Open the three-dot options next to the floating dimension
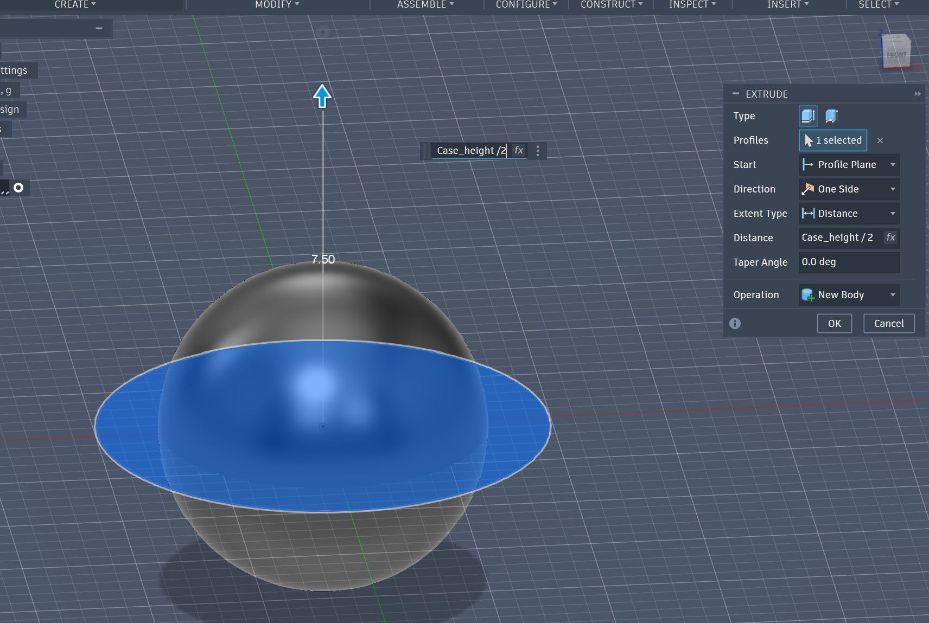This screenshot has width=929, height=623. 538,150
